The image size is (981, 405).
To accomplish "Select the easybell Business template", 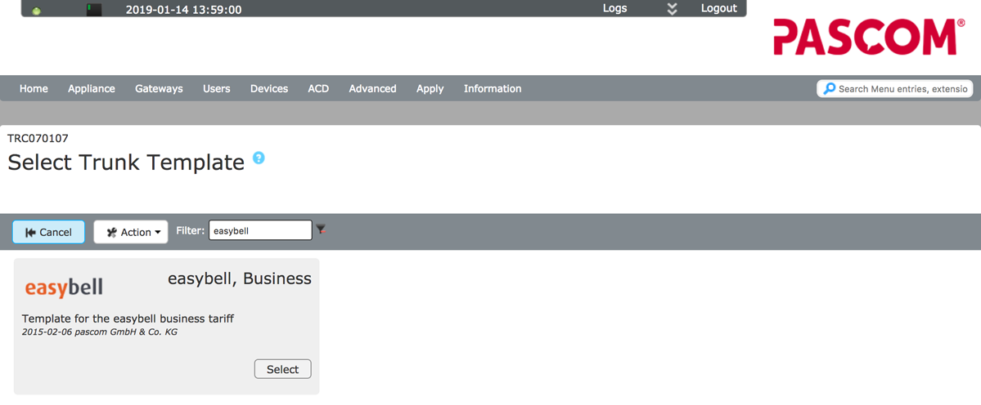I will (x=282, y=369).
